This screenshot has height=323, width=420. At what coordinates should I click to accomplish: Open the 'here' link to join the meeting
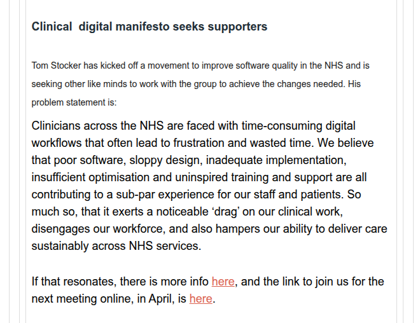click(x=200, y=298)
